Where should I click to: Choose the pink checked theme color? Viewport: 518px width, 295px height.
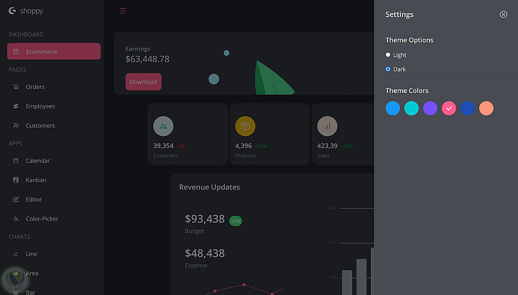449,108
